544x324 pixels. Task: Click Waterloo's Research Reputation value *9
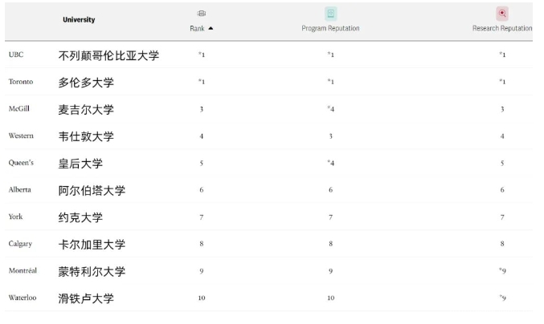click(x=502, y=298)
